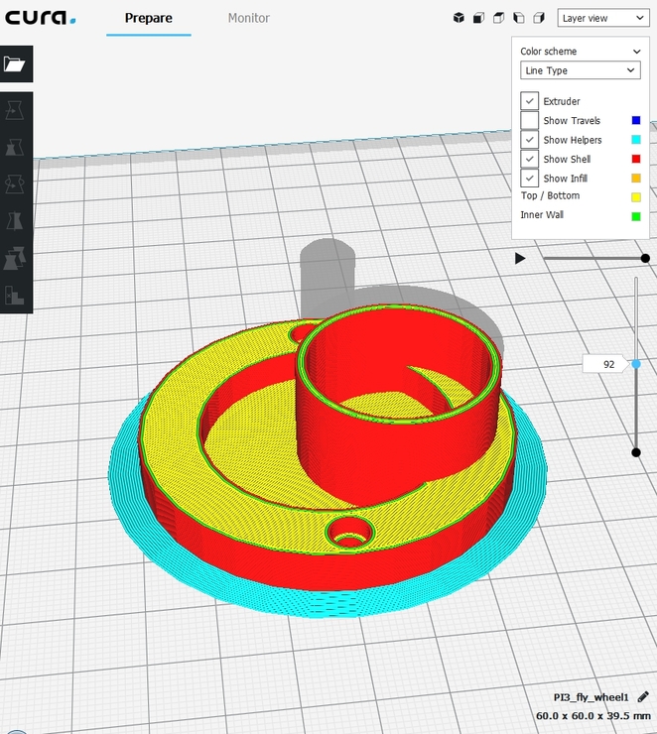Switch to the Monitor tab

coord(248,18)
